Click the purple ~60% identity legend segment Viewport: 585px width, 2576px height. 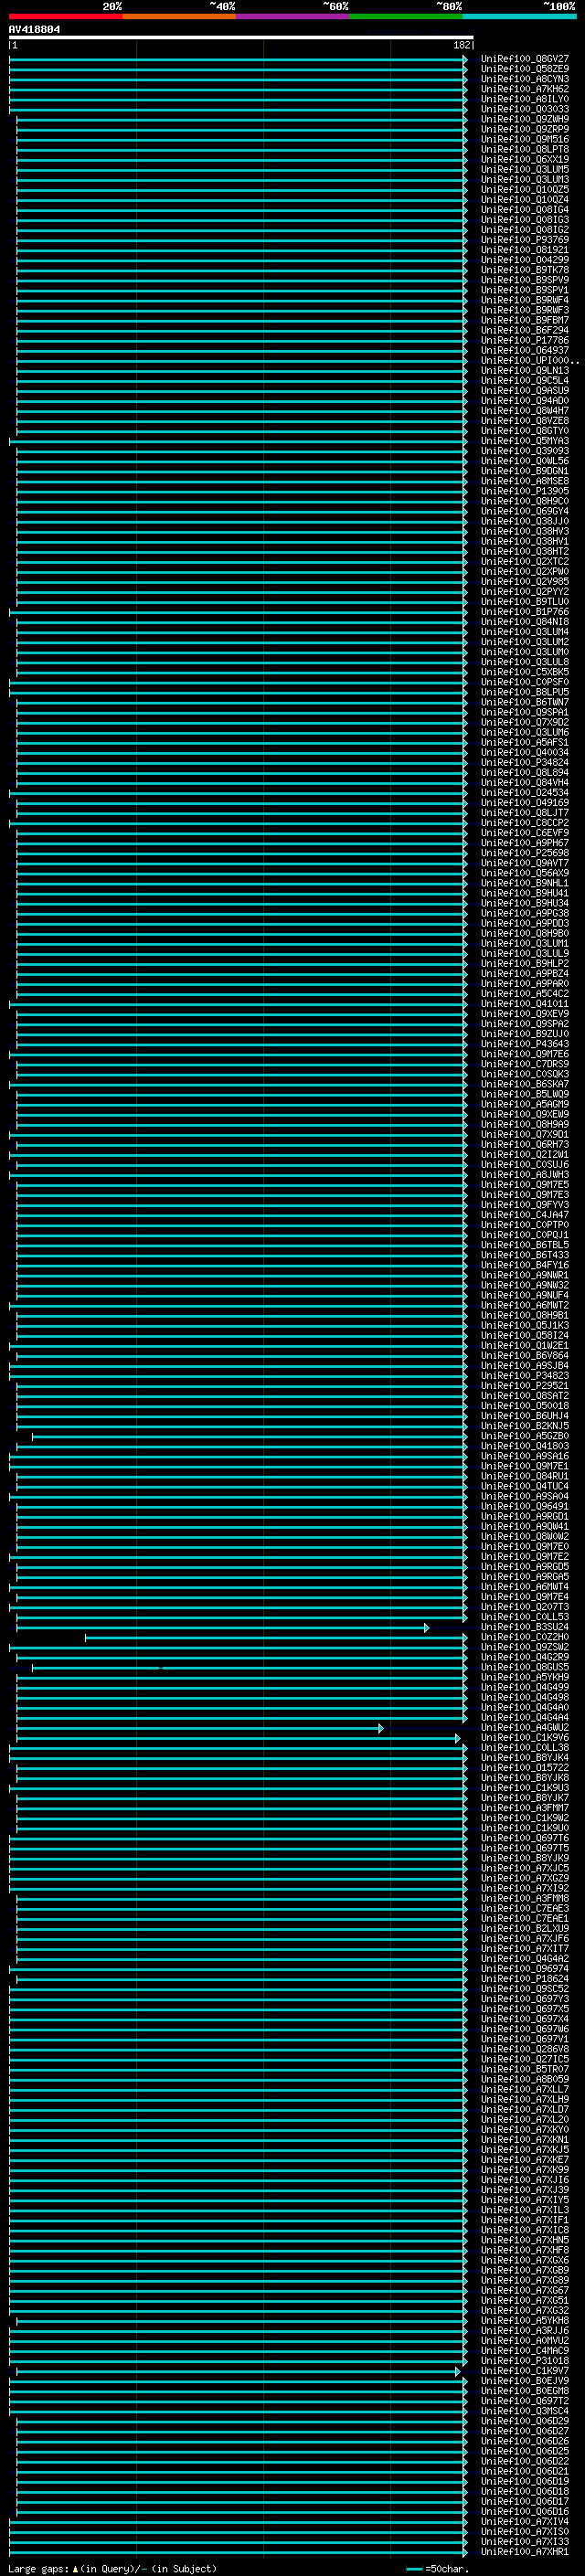293,16
